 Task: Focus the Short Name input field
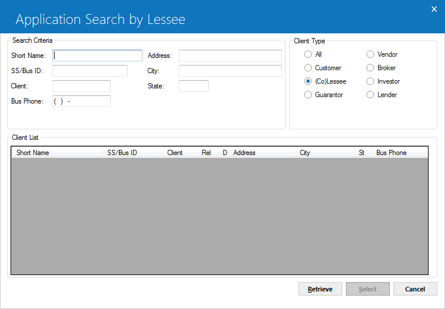point(97,56)
